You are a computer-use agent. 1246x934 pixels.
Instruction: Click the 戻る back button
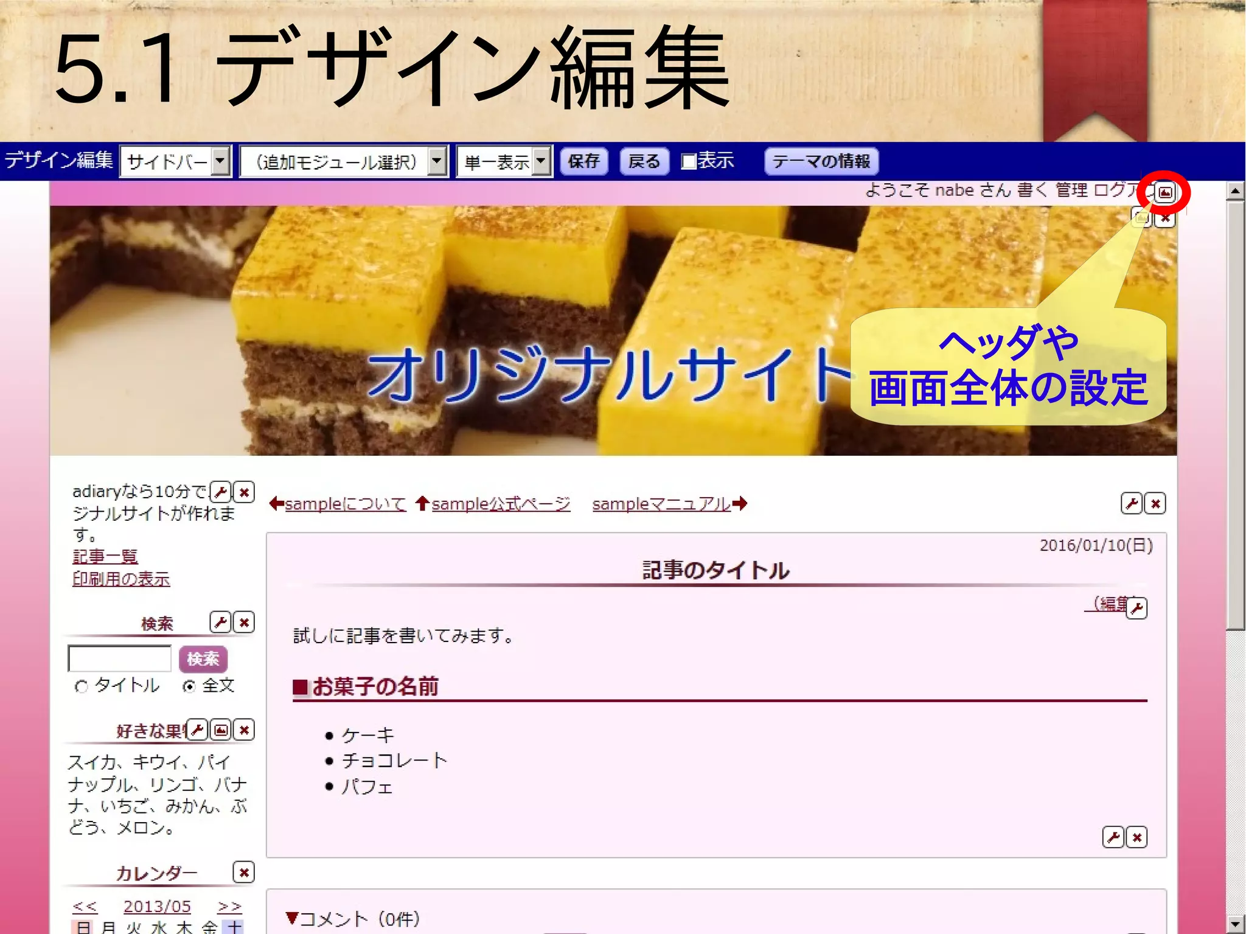(x=644, y=161)
